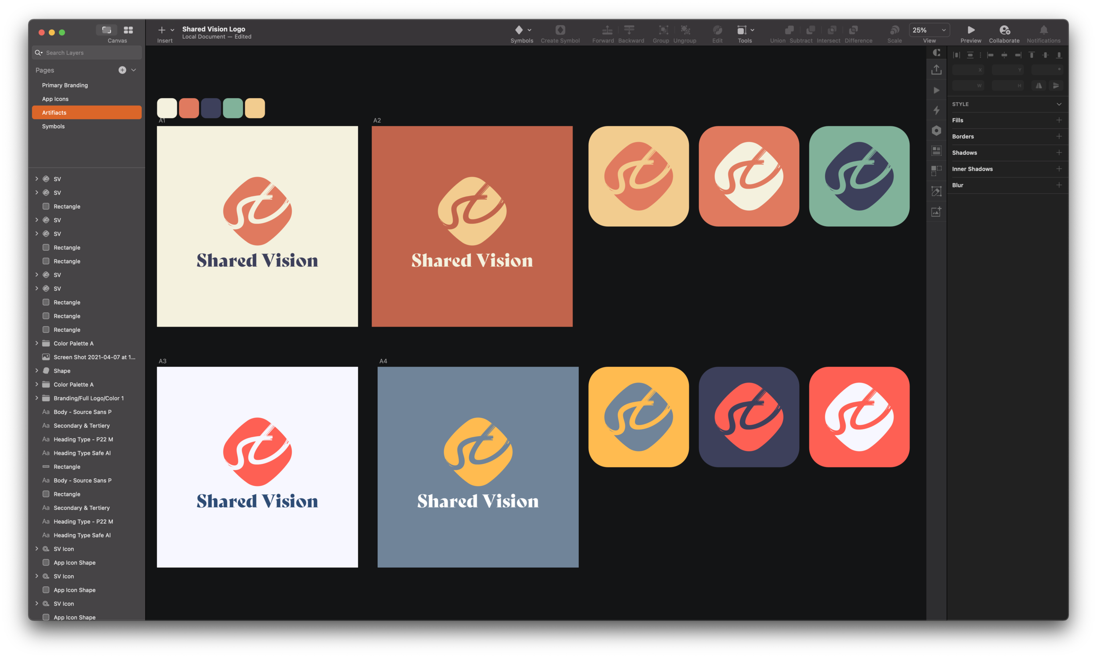The height and width of the screenshot is (658, 1097).
Task: Click the Scale toolbar icon
Action: (x=894, y=30)
